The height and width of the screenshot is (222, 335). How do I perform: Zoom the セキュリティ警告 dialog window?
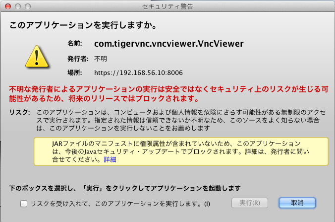click(28, 6)
